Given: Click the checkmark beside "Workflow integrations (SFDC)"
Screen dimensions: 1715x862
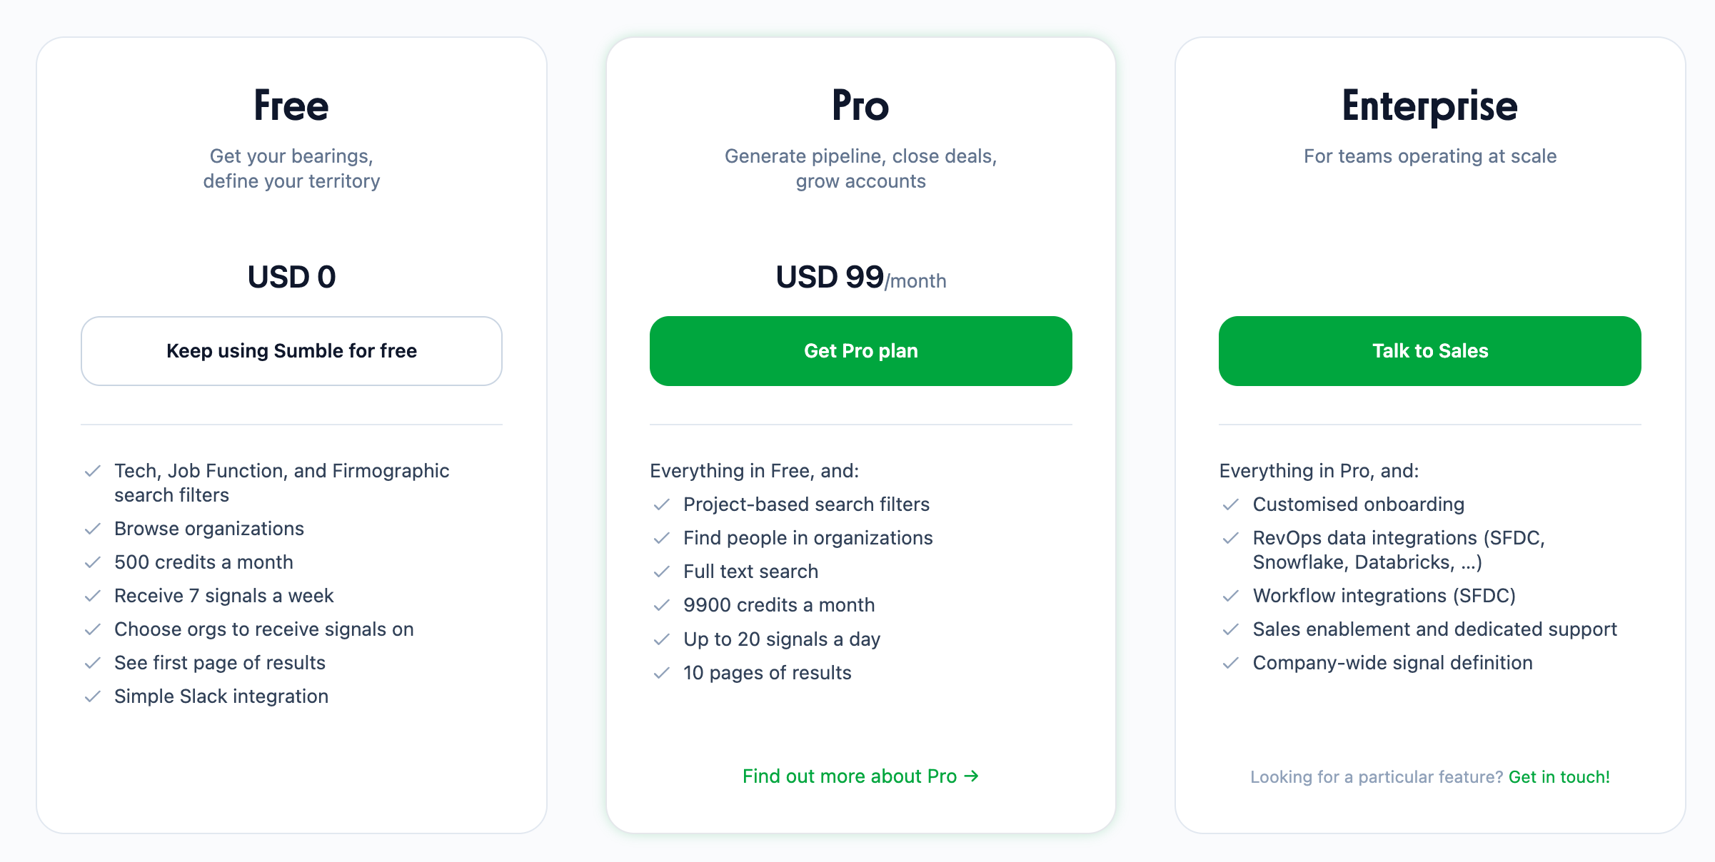Looking at the screenshot, I should click(x=1232, y=596).
